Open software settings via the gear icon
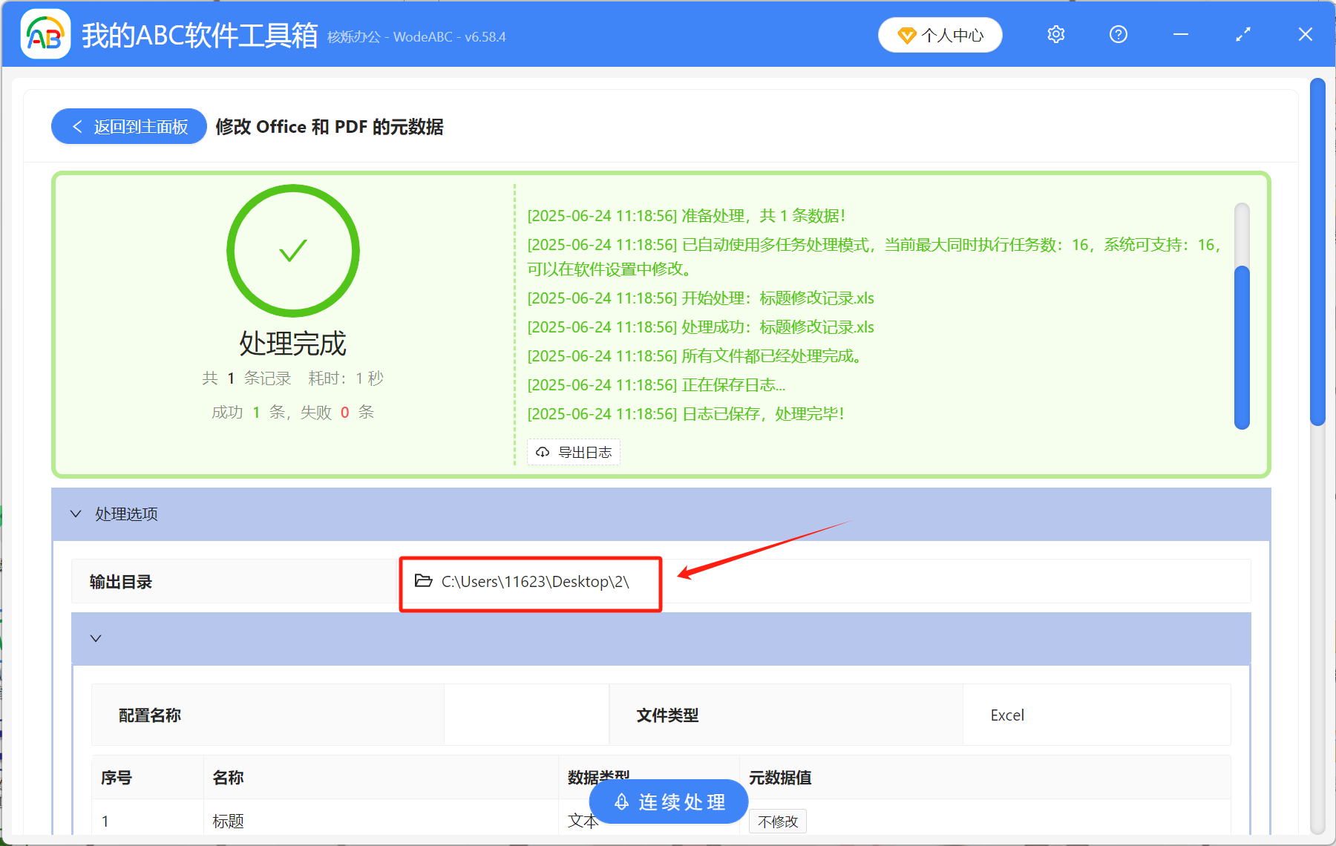The image size is (1336, 846). [1055, 34]
